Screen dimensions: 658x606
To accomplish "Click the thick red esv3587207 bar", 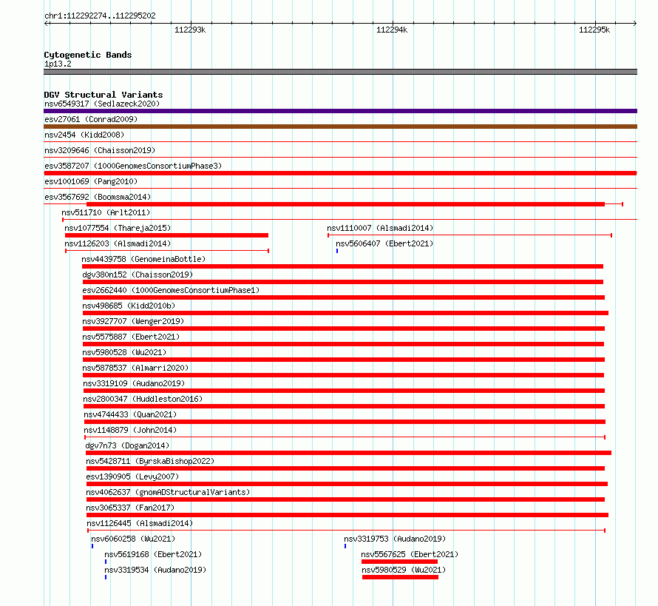I will pyautogui.click(x=340, y=173).
